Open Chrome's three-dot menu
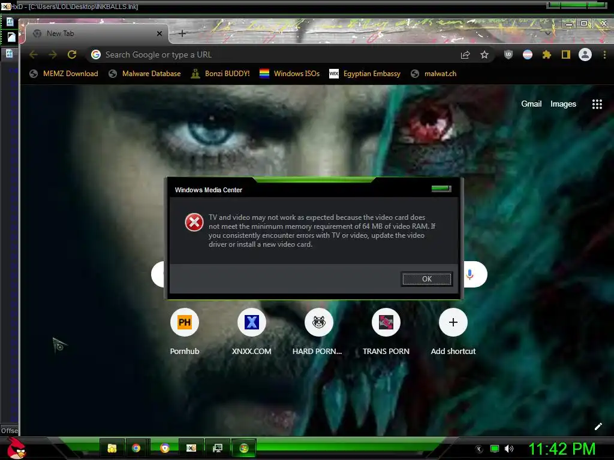The width and height of the screenshot is (614, 460). (604, 55)
